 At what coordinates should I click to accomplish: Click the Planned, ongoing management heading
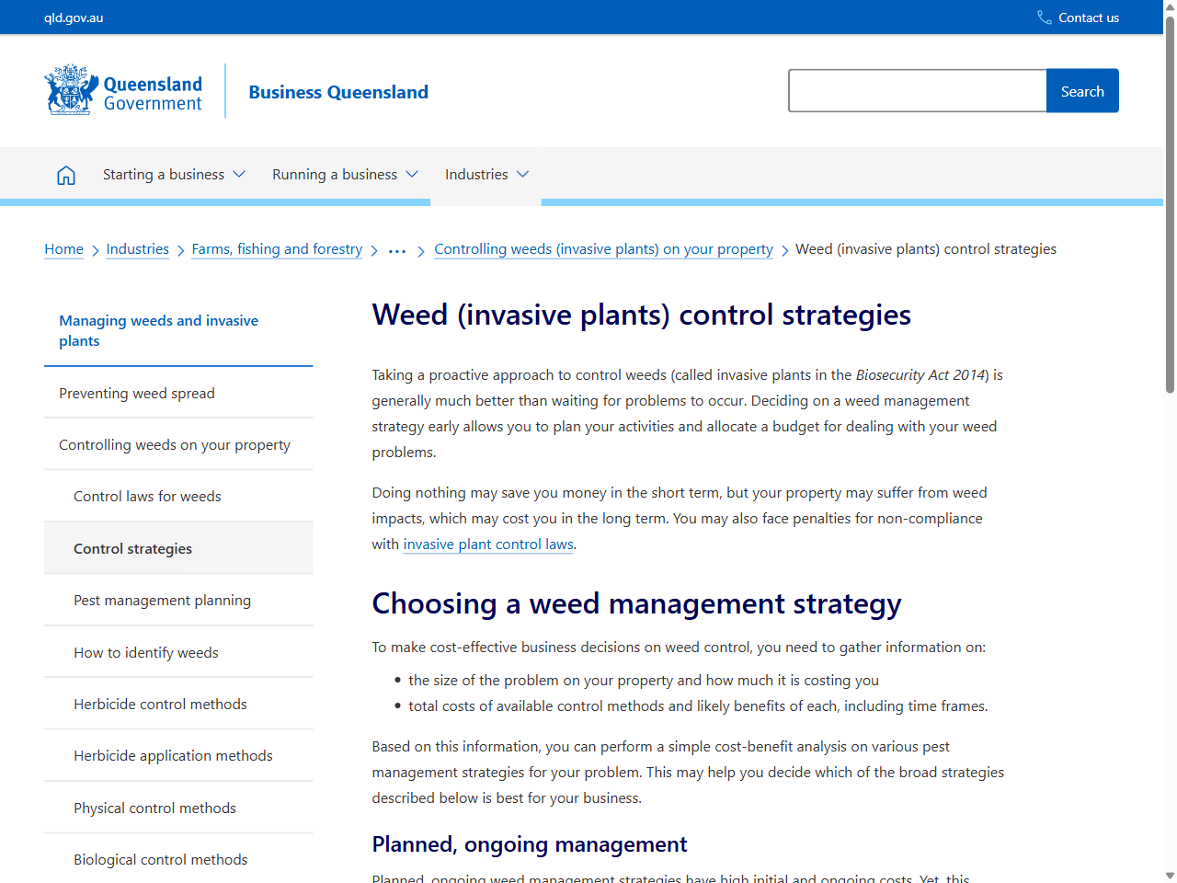[529, 844]
